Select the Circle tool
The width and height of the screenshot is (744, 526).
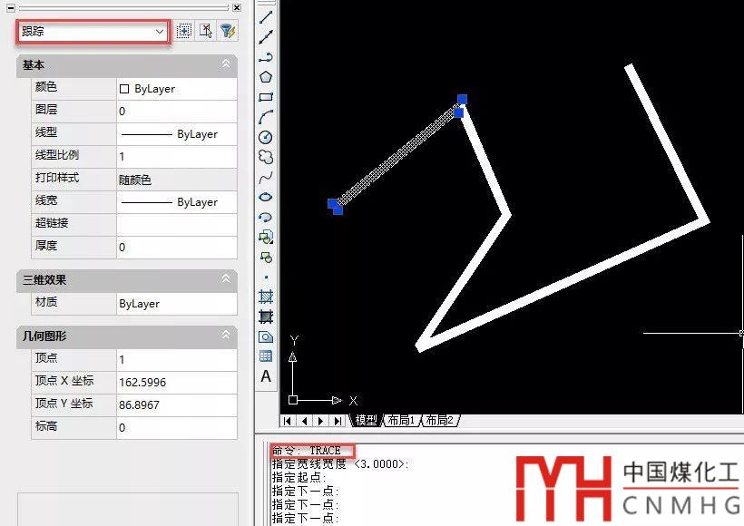click(x=266, y=137)
